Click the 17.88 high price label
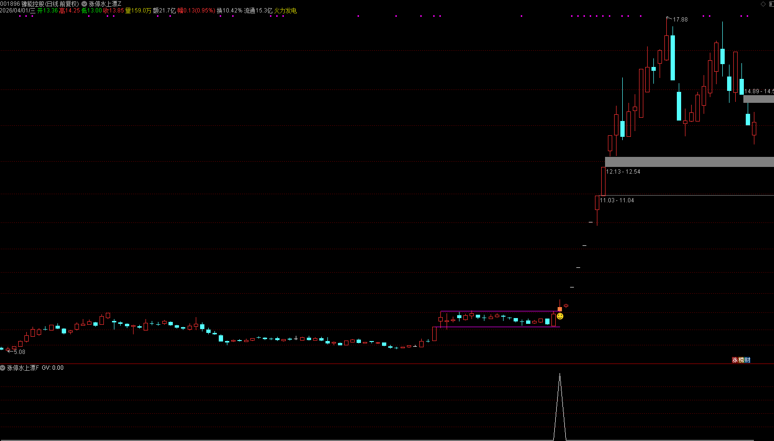Image resolution: width=774 pixels, height=441 pixels. point(680,20)
